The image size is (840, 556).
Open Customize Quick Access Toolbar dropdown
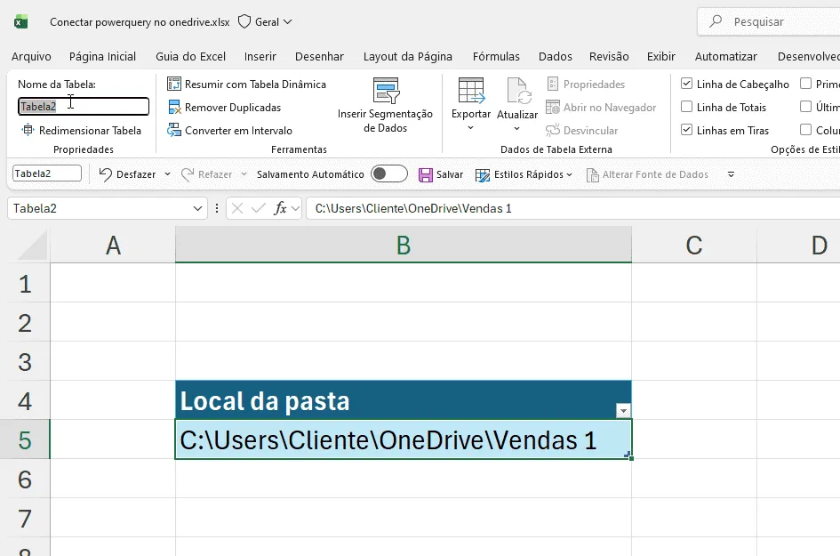tap(732, 174)
